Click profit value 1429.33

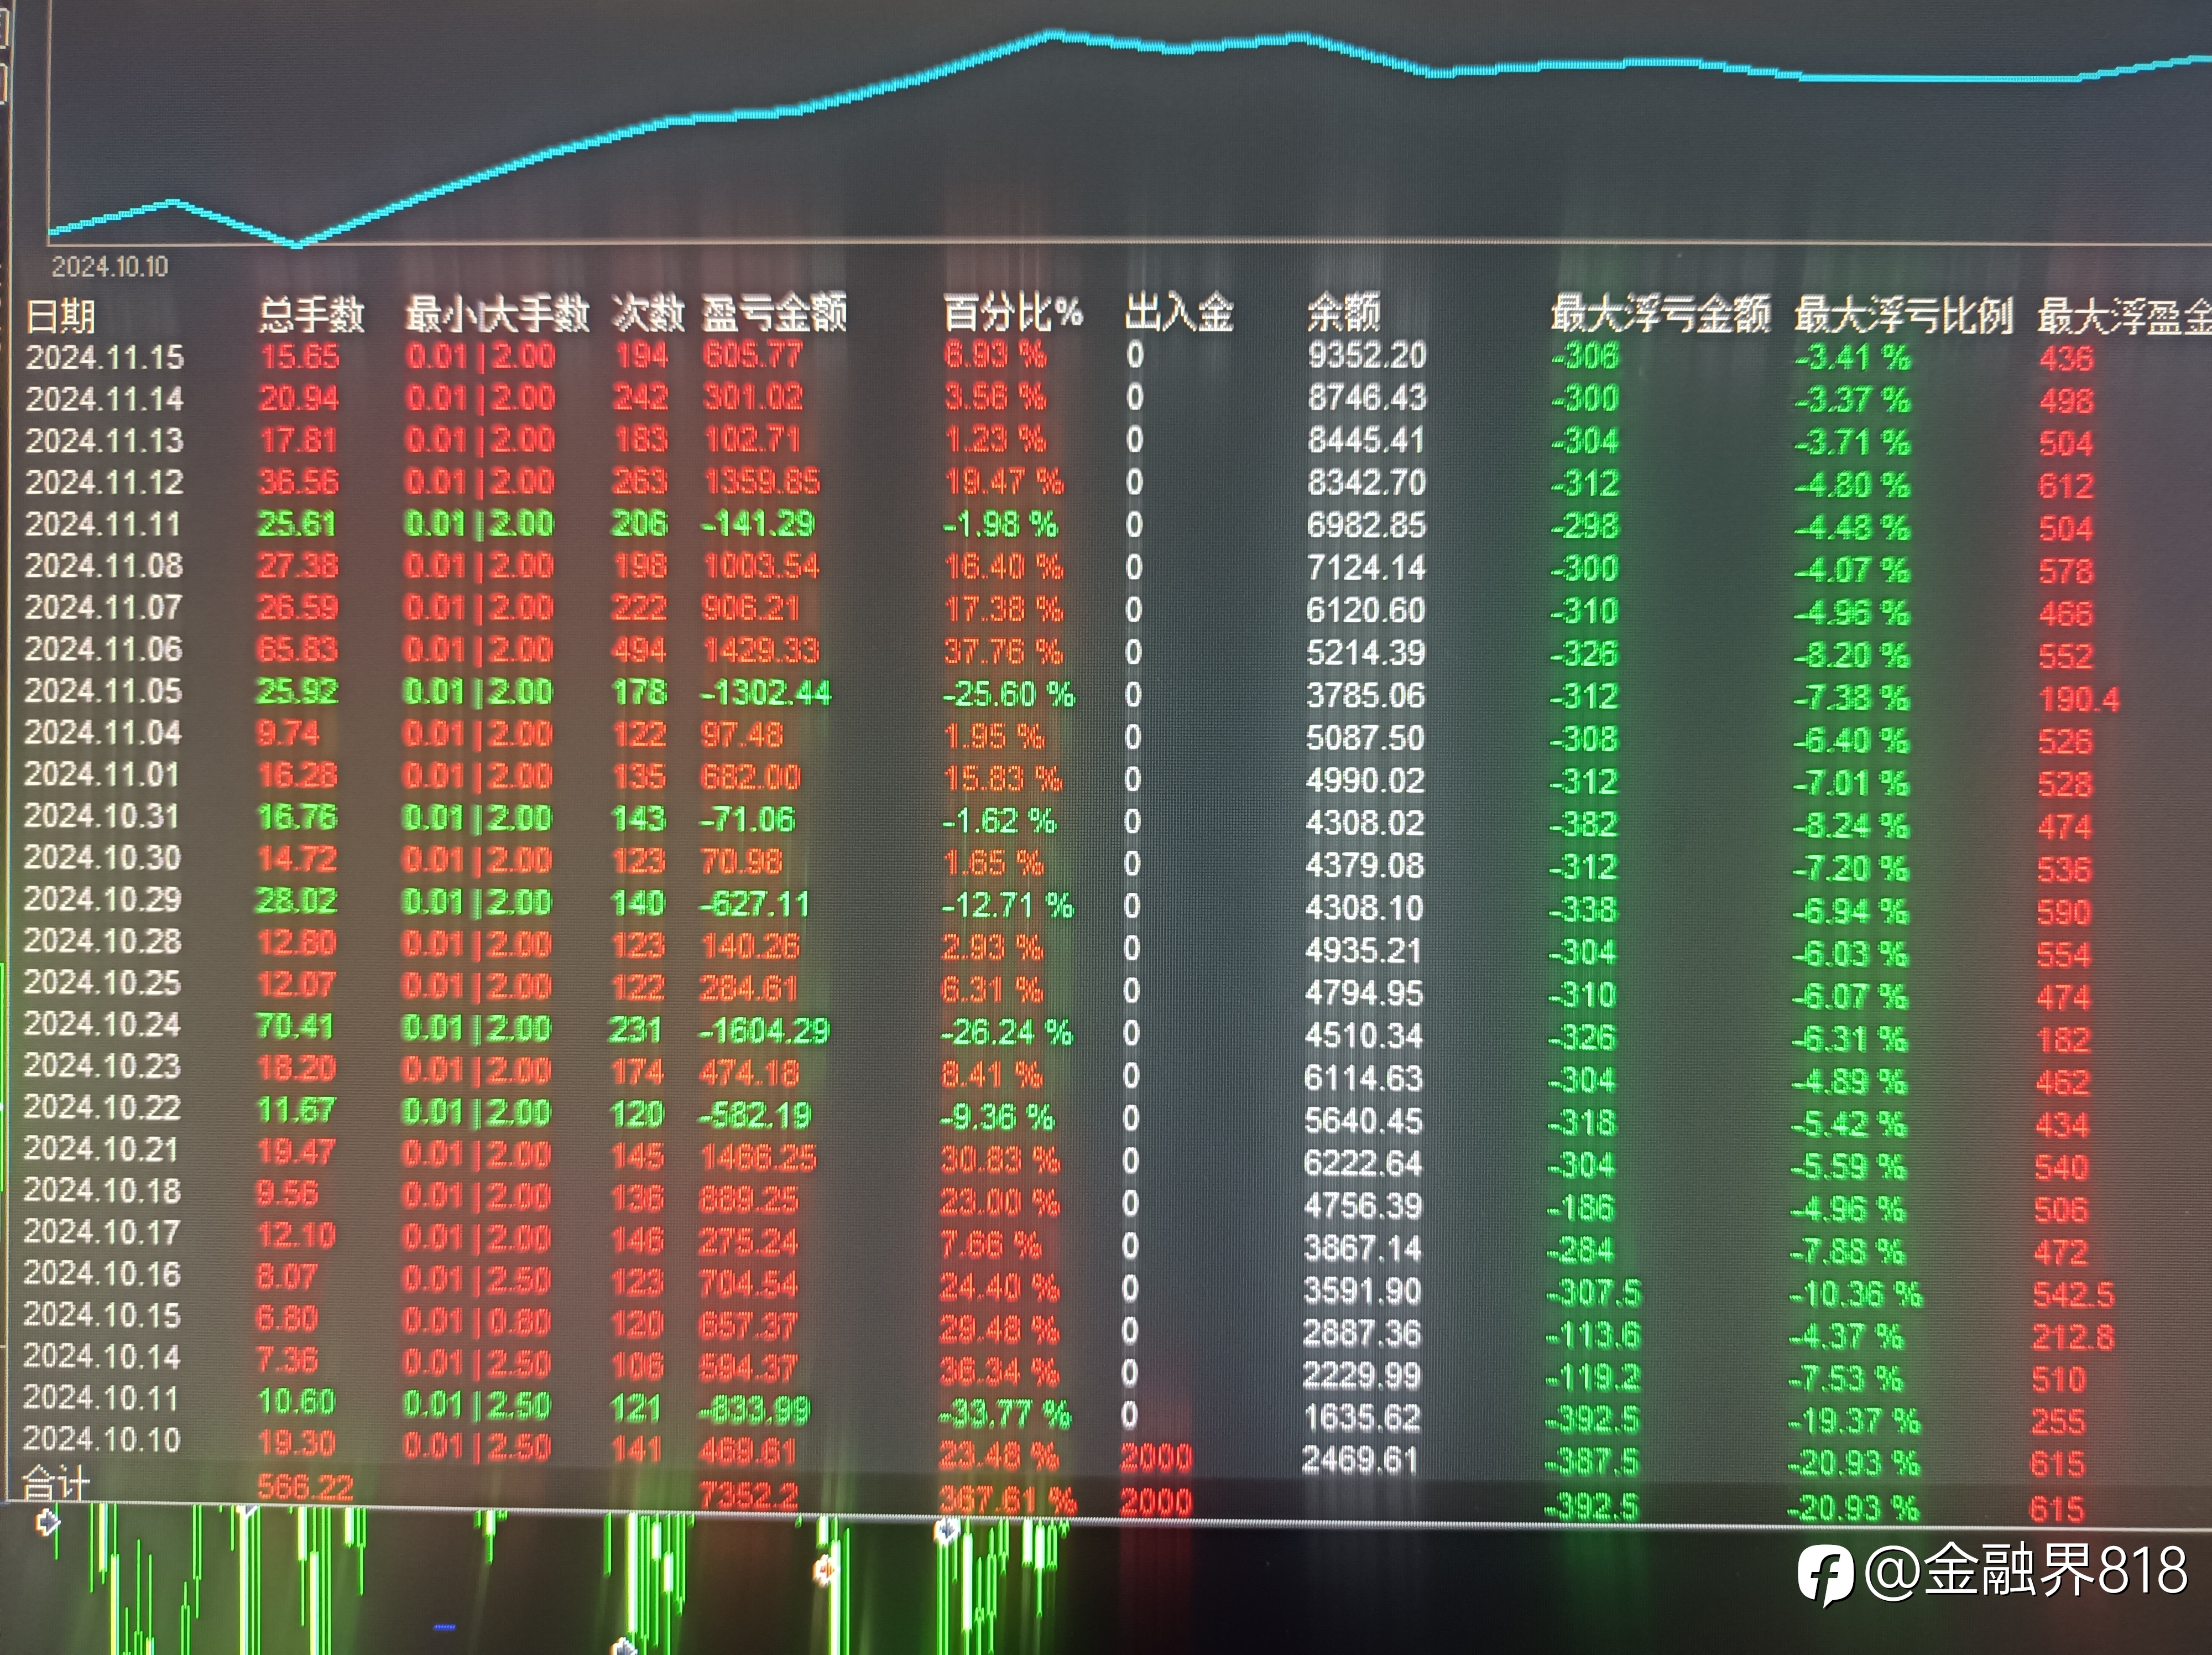[x=761, y=651]
